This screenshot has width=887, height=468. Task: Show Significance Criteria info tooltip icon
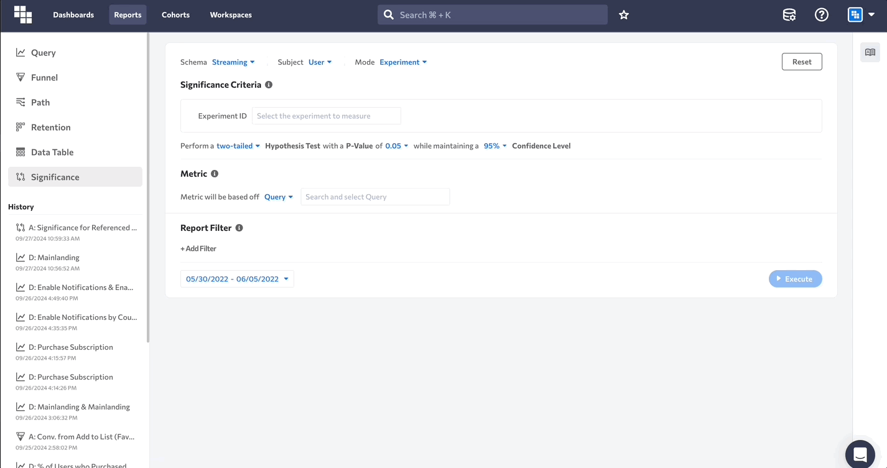269,85
